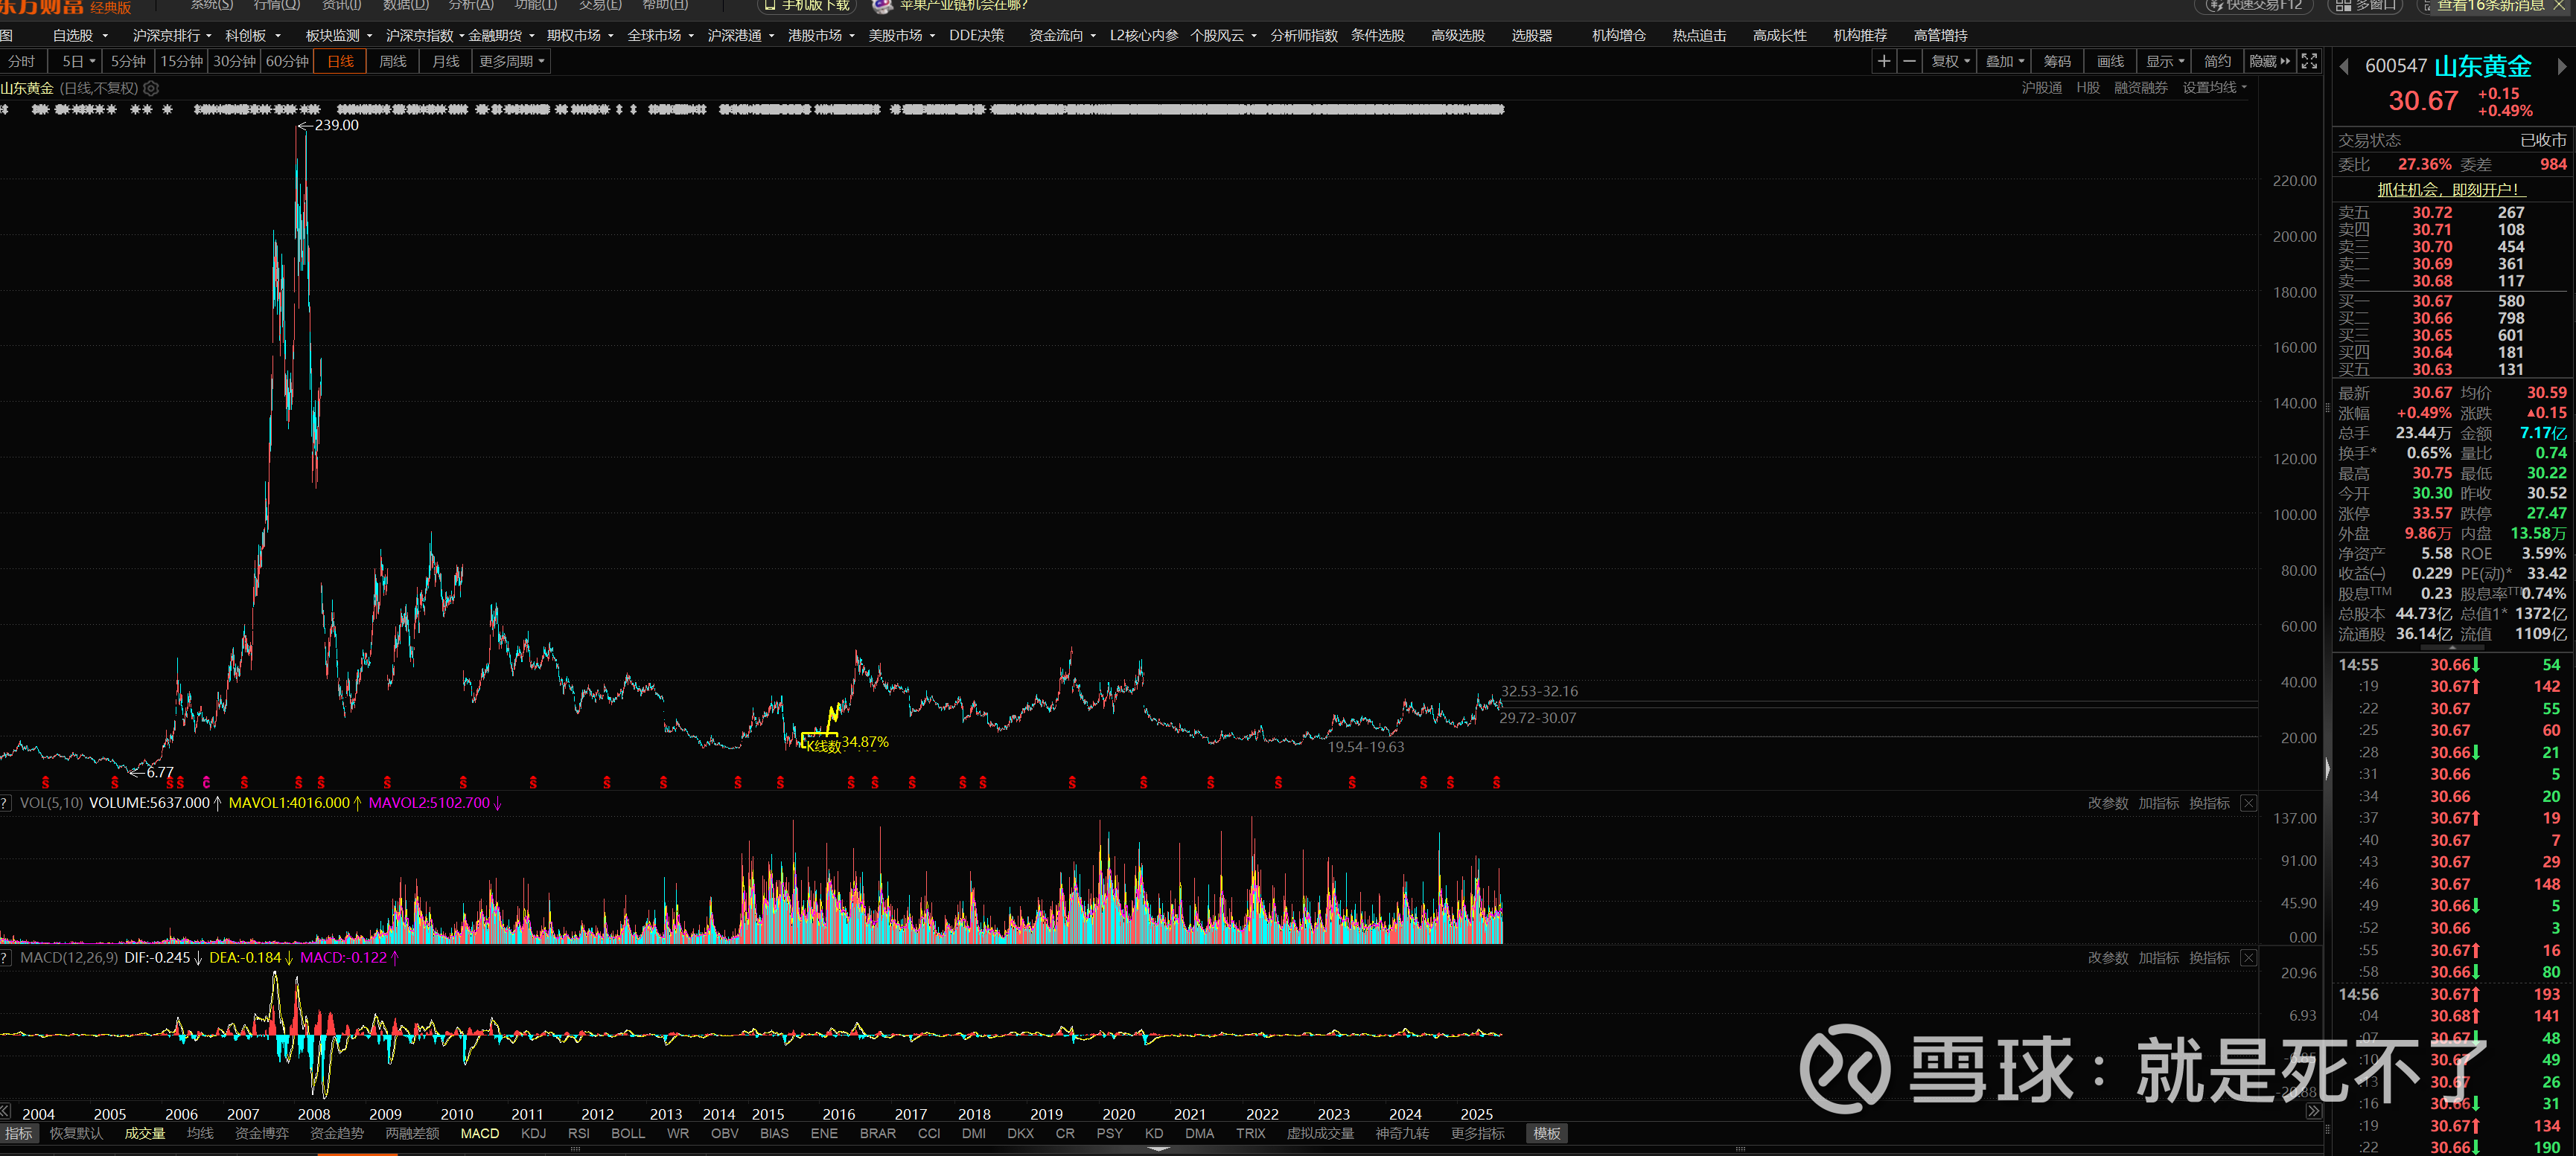Toggle fullscreen chart with the expand-arrows icon
Image resolution: width=2576 pixels, height=1156 pixels.
pyautogui.click(x=2309, y=62)
